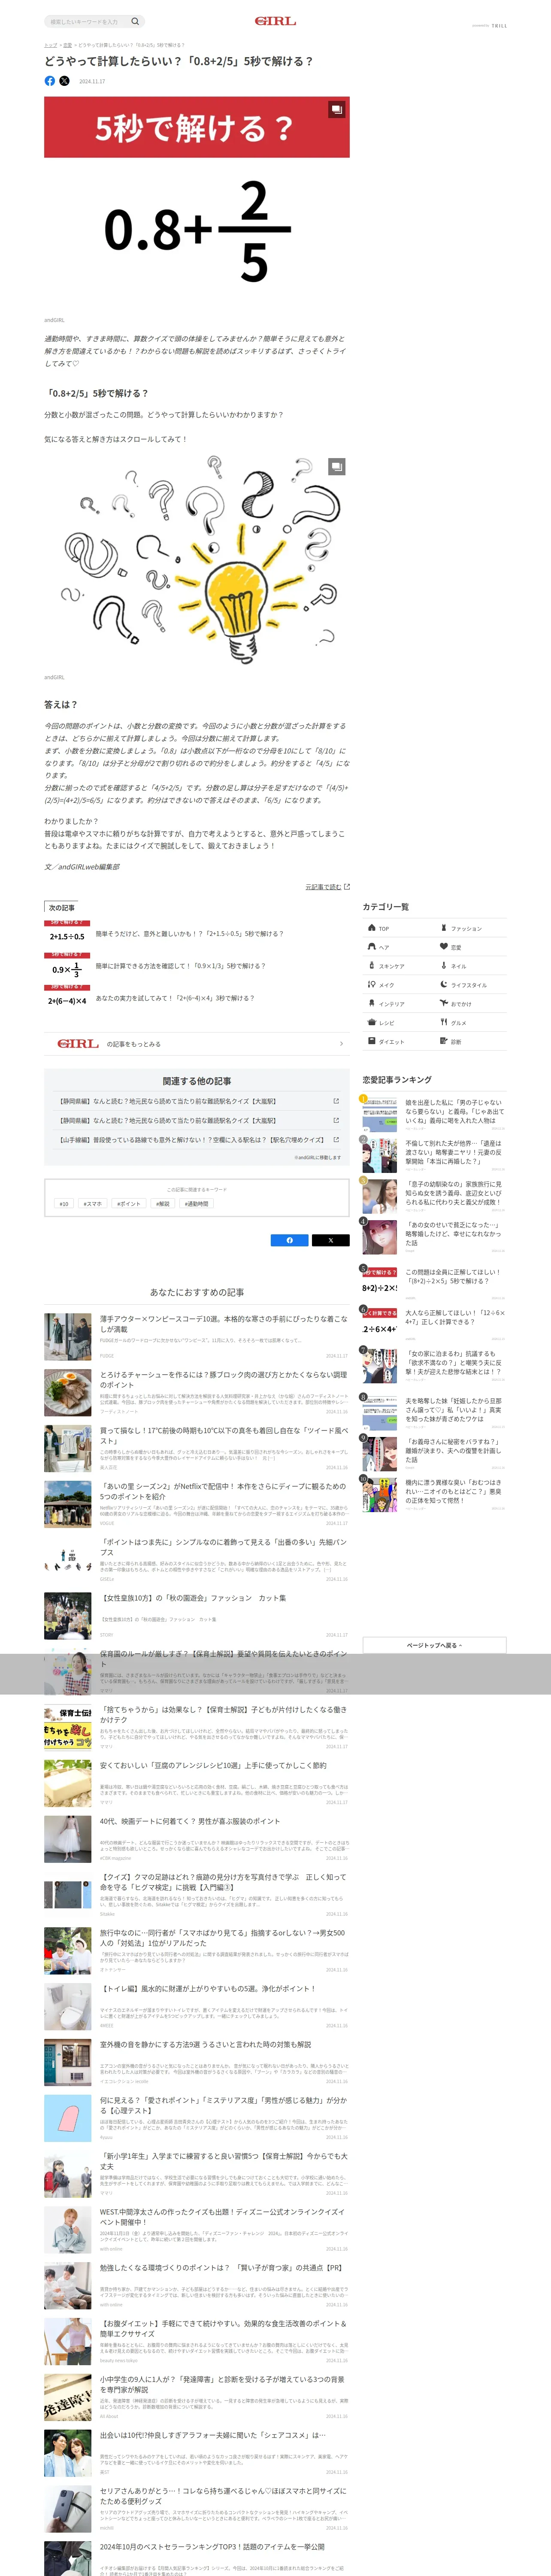Click the 恋愛 breadcrumb link
This screenshot has width=551, height=2576.
point(67,45)
